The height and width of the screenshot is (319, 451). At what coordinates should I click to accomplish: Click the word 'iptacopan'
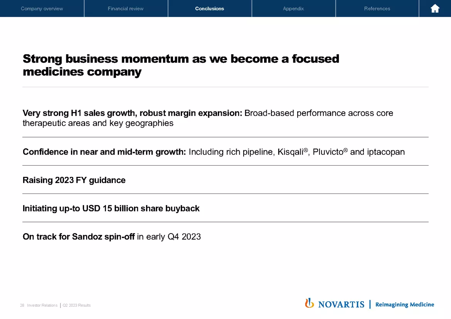point(386,152)
